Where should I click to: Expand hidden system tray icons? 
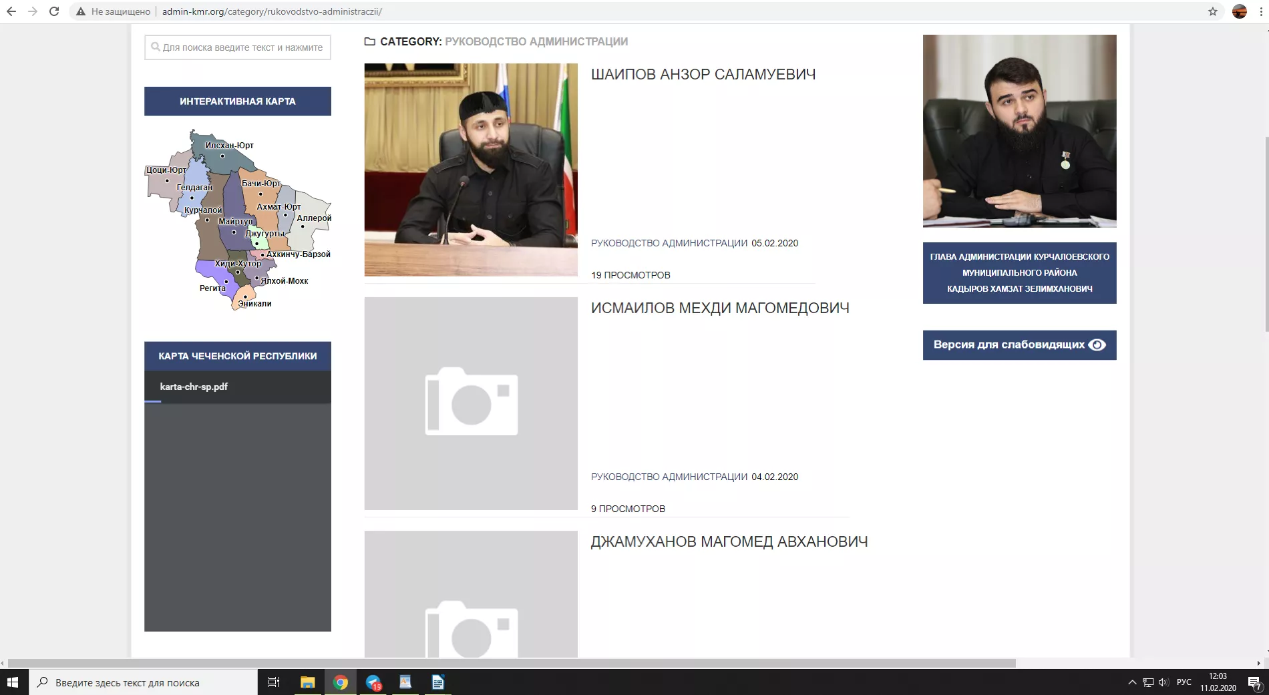coord(1132,682)
